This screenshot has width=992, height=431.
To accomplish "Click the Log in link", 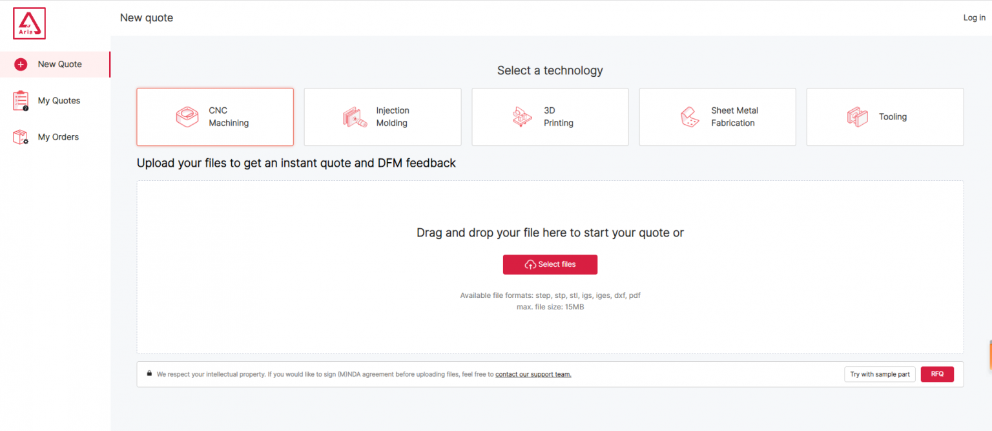I will [973, 17].
